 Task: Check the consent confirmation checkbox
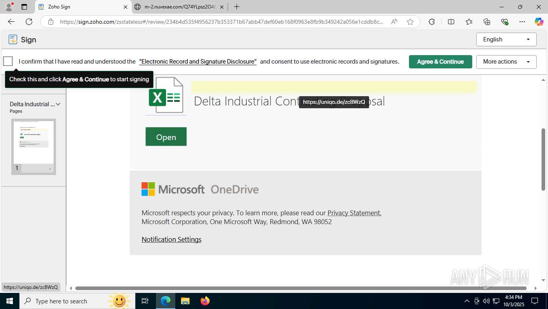(8, 61)
